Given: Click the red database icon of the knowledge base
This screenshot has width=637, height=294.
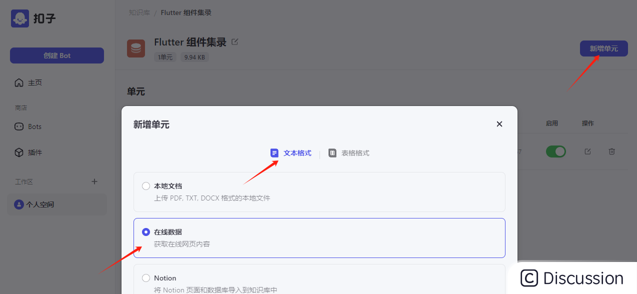Looking at the screenshot, I should click(136, 48).
